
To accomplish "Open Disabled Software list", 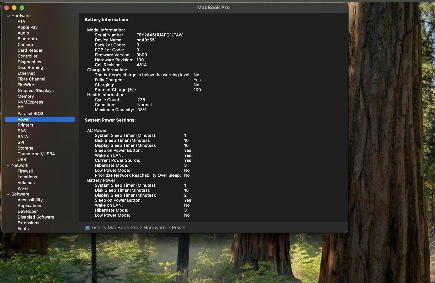I will point(36,218).
